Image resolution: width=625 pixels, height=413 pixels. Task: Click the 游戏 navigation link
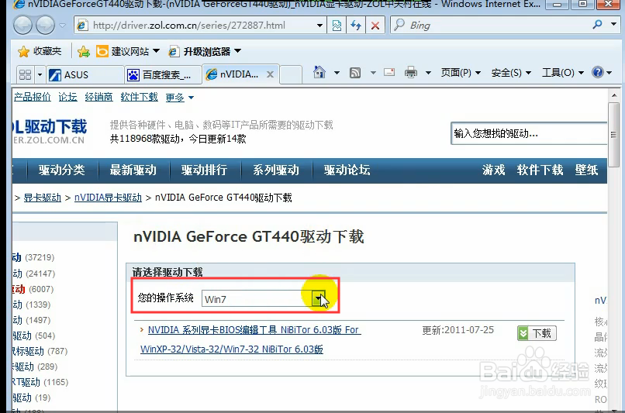pyautogui.click(x=493, y=170)
